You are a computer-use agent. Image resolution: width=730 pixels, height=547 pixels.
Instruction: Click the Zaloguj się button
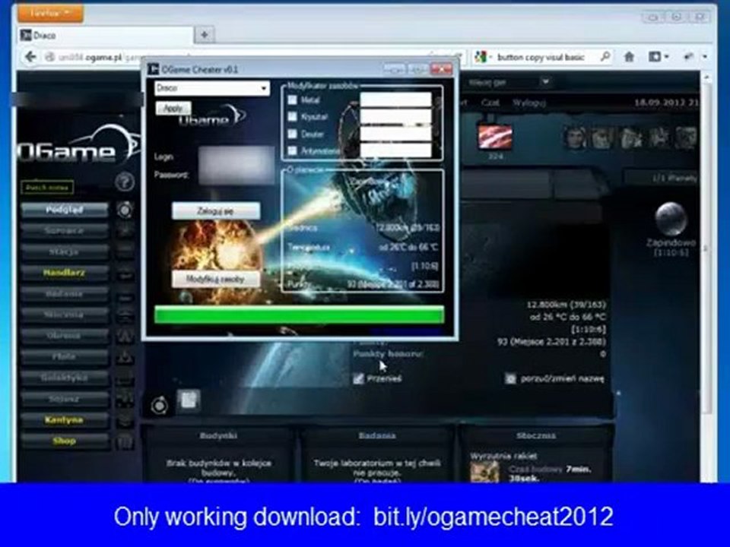tap(215, 211)
